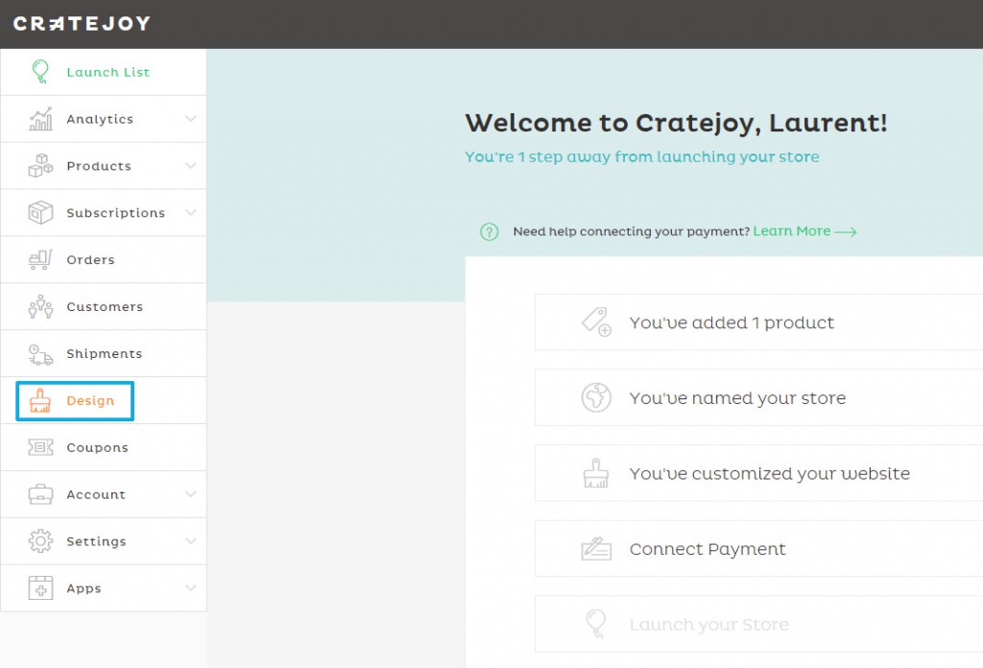
Task: Click the Customers people icon
Action: [39, 306]
